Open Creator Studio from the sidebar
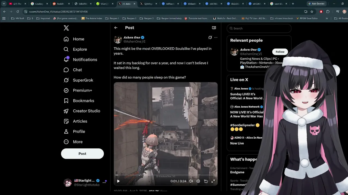348x195 pixels. pos(82,111)
